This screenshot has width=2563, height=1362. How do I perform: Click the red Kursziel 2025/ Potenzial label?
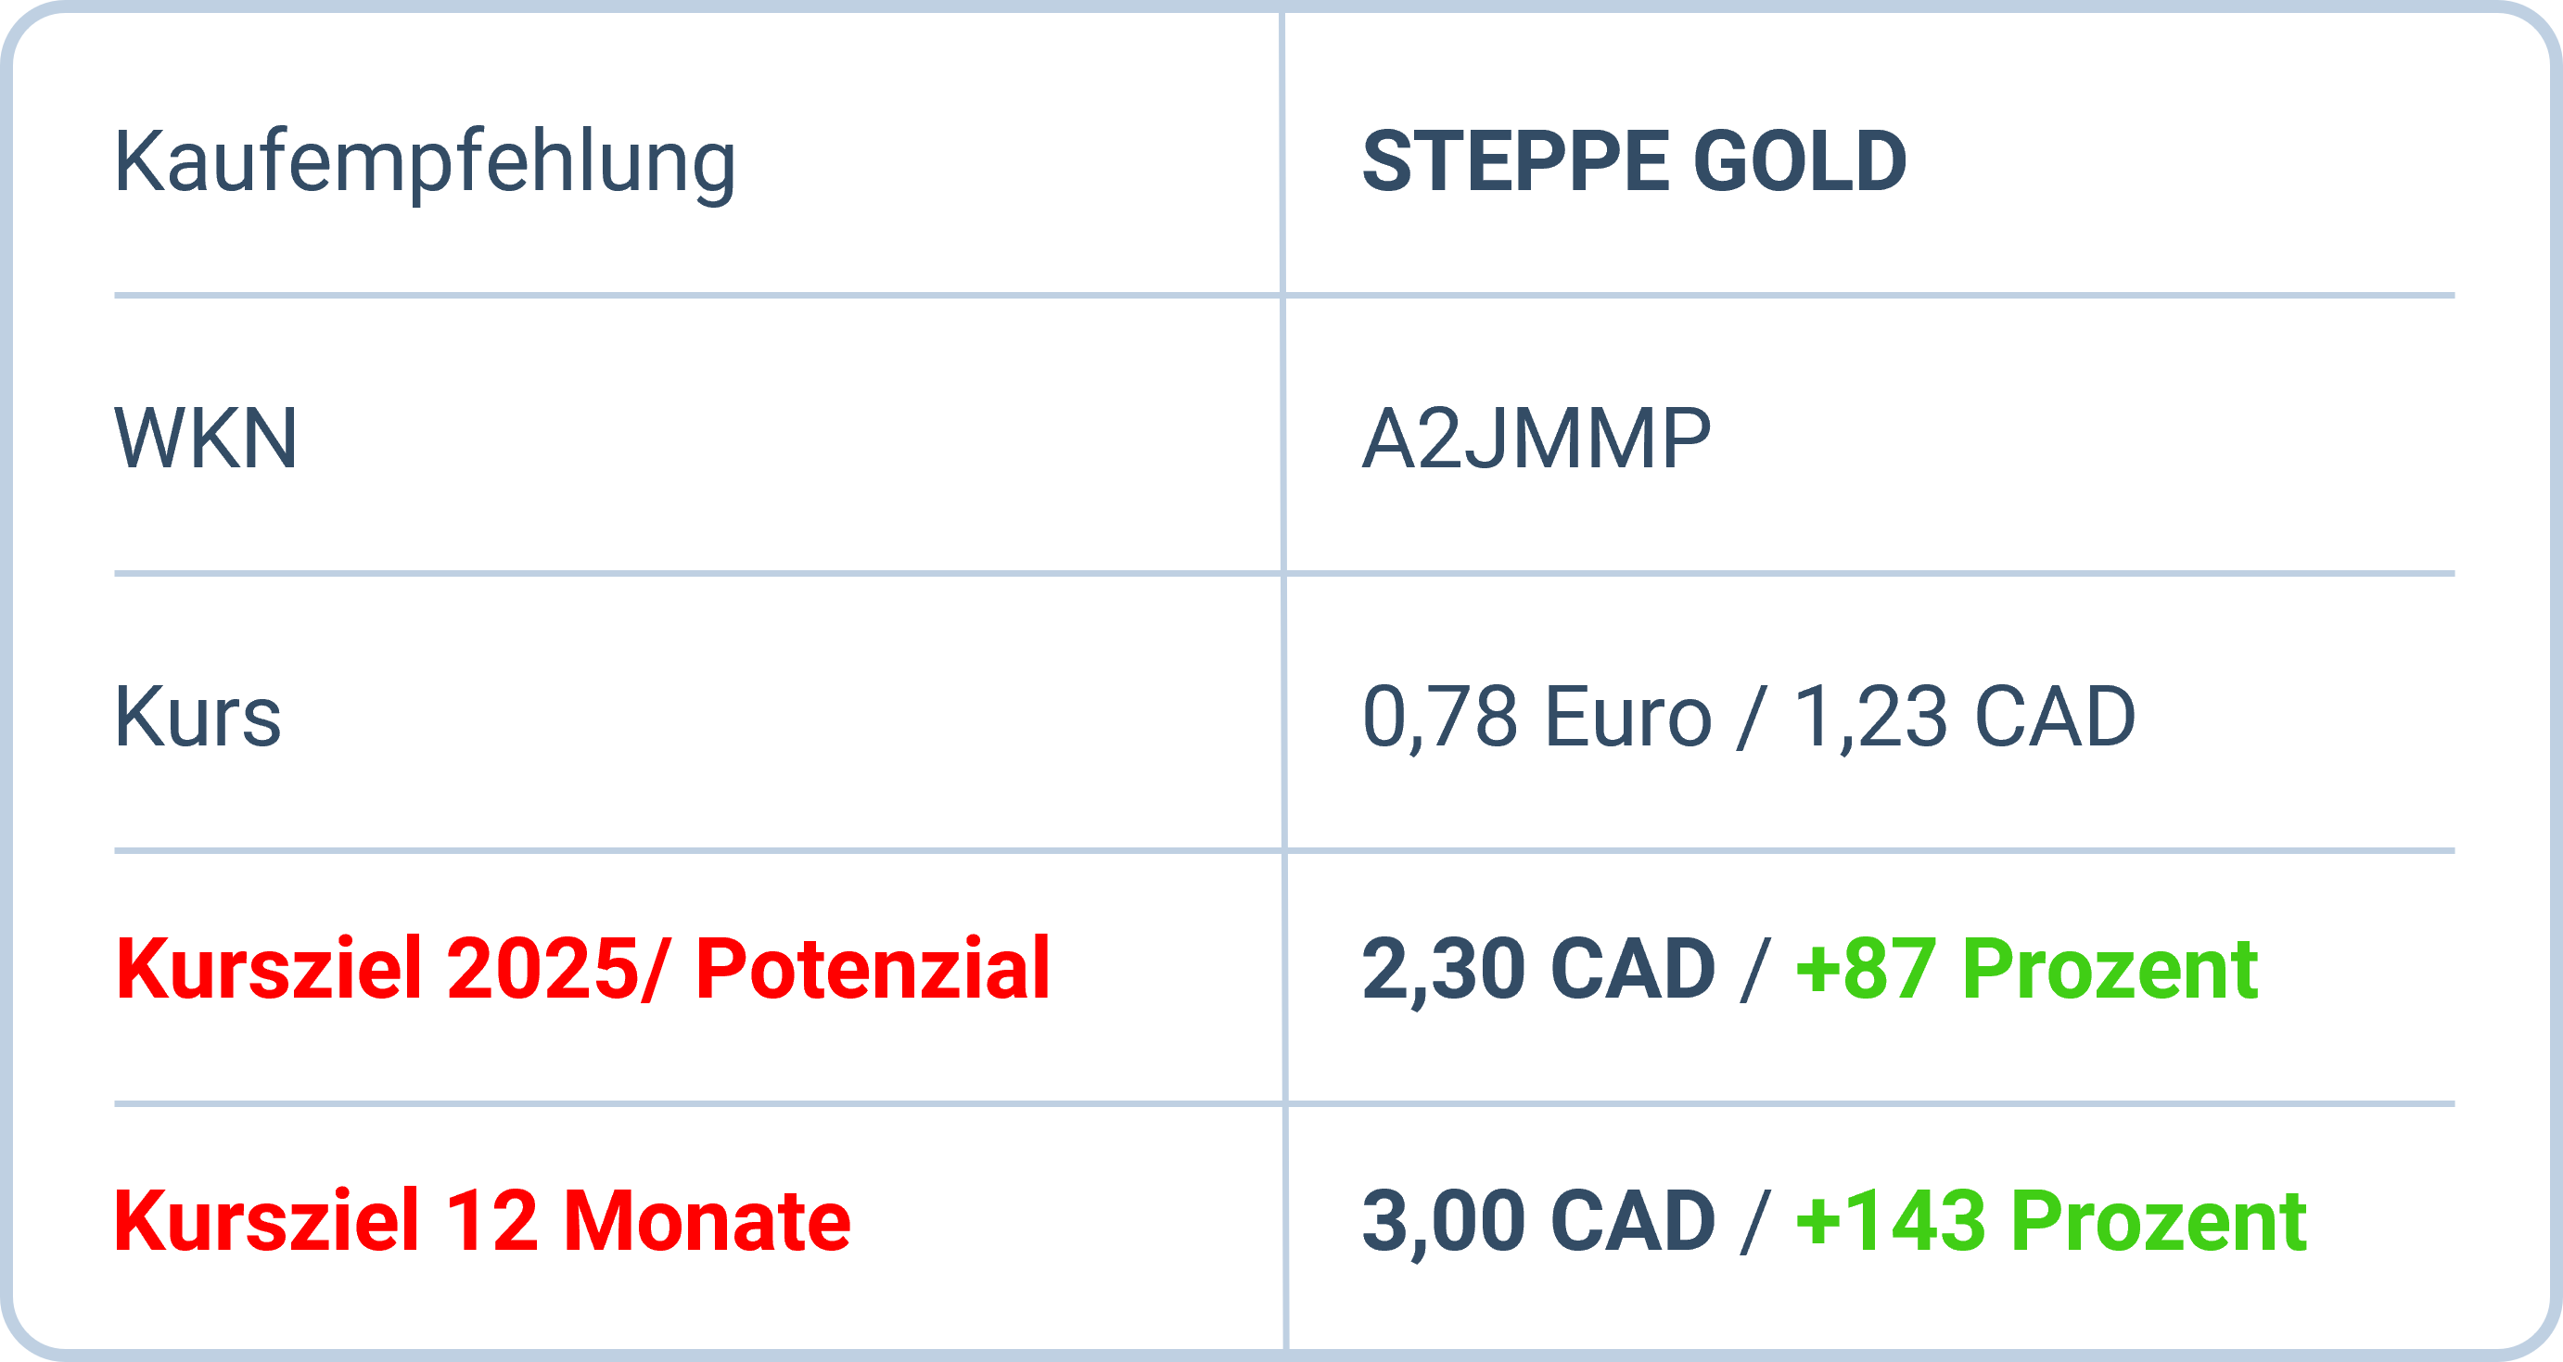[x=582, y=968]
